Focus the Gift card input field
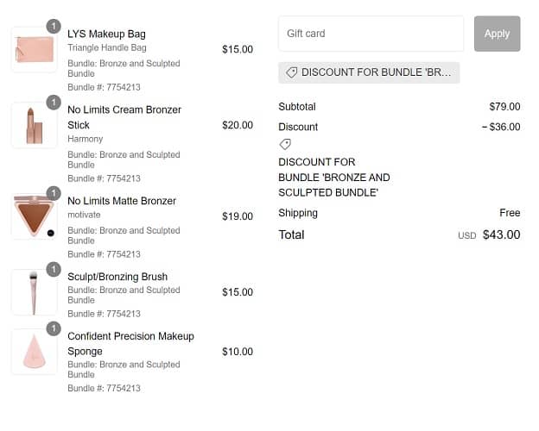This screenshot has height=431, width=539. 371,34
